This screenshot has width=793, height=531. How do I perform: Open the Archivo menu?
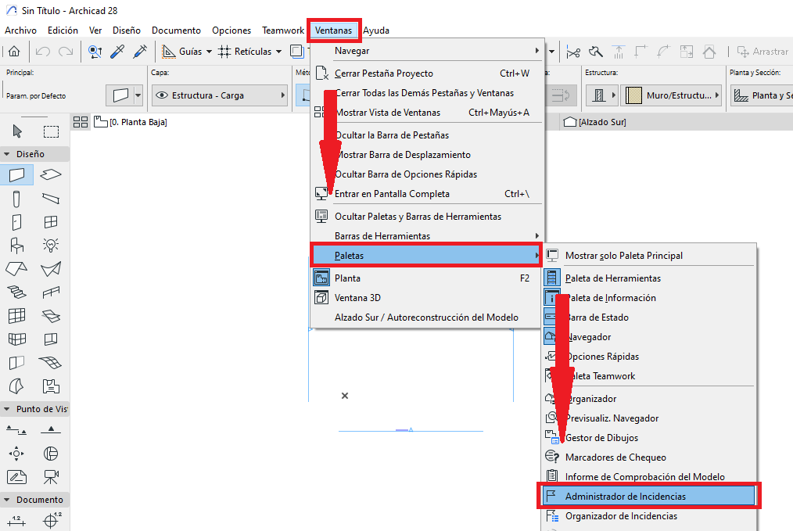click(20, 30)
